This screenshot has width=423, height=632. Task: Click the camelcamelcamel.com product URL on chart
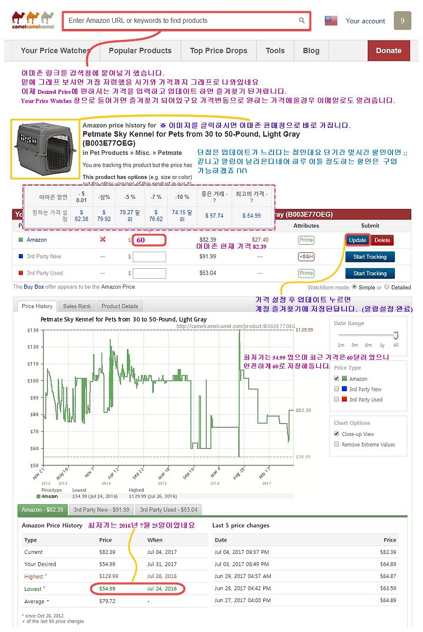(236, 326)
